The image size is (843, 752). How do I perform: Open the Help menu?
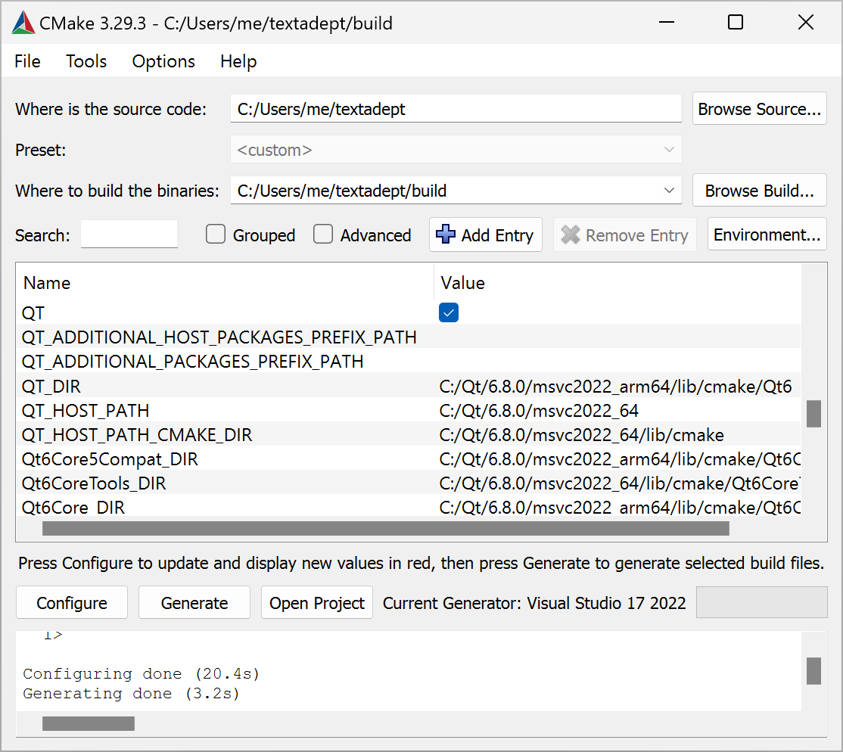click(x=238, y=61)
